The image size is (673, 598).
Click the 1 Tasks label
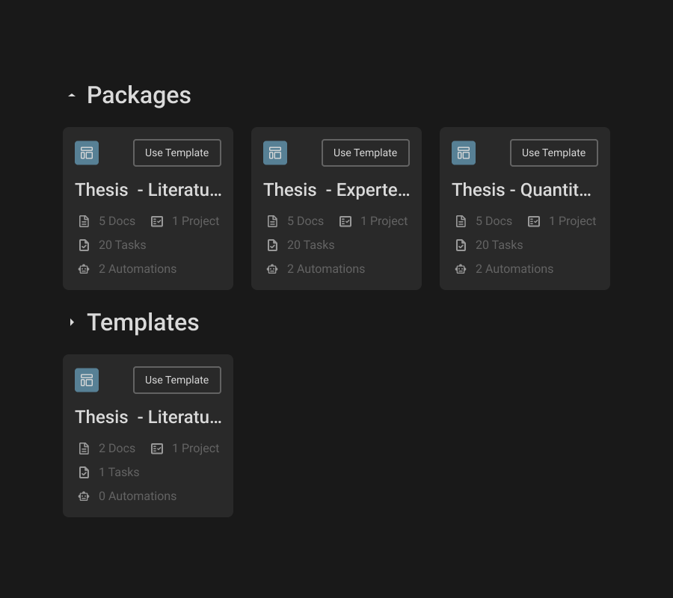(119, 472)
